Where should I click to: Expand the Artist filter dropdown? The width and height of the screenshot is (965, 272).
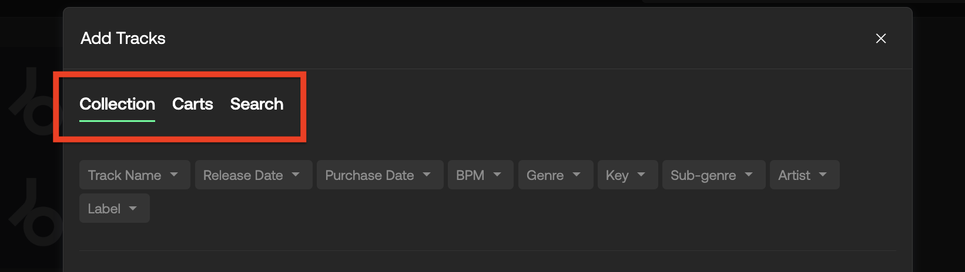point(805,175)
